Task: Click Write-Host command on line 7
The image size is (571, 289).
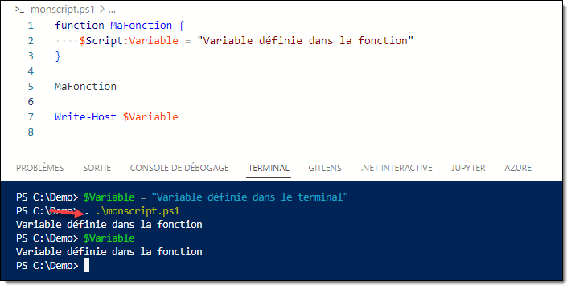Action: 85,117
